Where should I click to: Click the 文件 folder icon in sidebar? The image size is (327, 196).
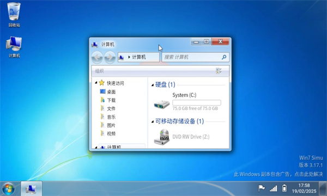(102, 108)
